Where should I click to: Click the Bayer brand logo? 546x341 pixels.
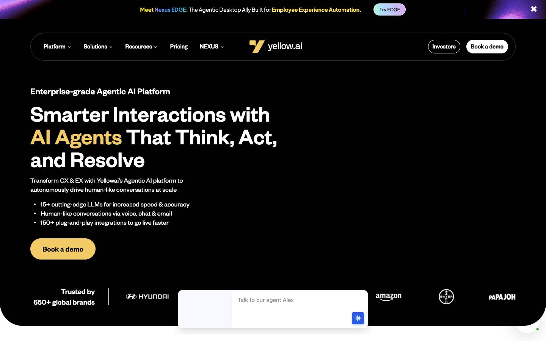coord(446,297)
